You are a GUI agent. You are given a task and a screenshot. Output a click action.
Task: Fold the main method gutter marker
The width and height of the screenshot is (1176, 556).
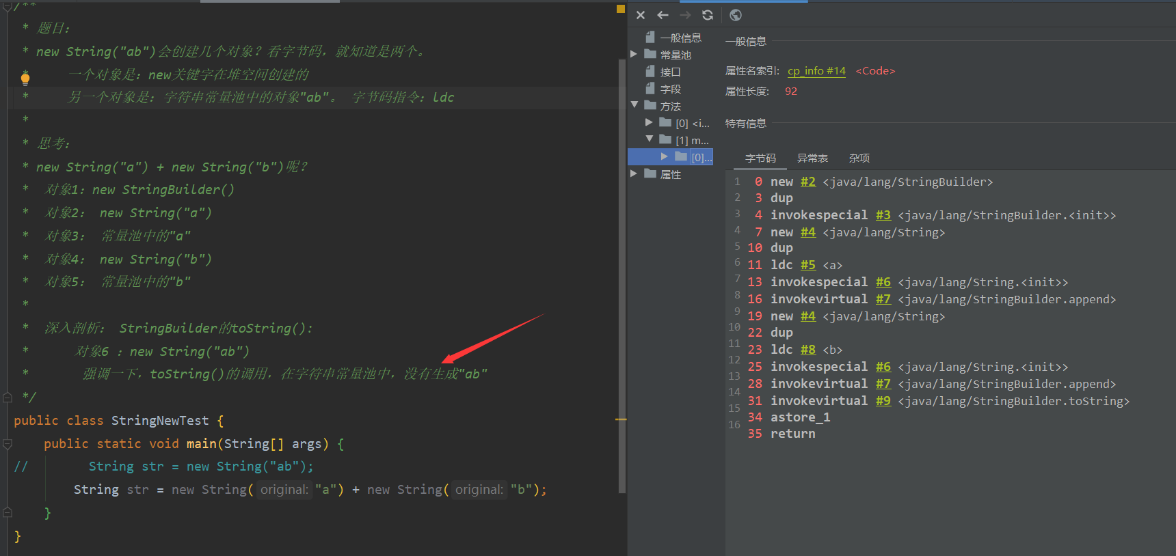[x=8, y=444]
